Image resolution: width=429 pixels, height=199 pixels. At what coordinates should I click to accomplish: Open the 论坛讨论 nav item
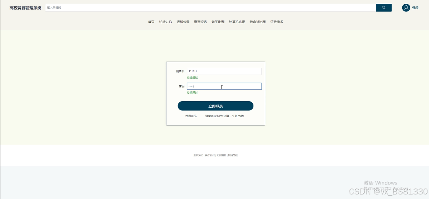[x=166, y=22]
